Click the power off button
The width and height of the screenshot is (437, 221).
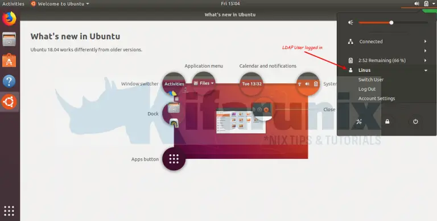click(x=415, y=122)
